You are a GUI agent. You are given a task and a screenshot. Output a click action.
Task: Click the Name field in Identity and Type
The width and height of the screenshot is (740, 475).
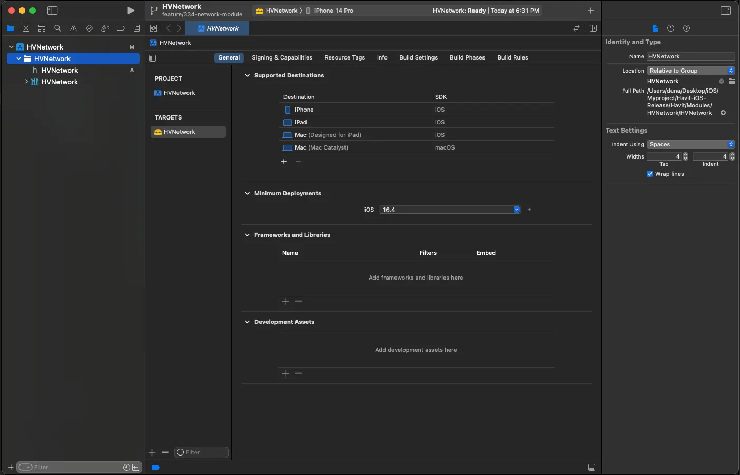pos(690,56)
